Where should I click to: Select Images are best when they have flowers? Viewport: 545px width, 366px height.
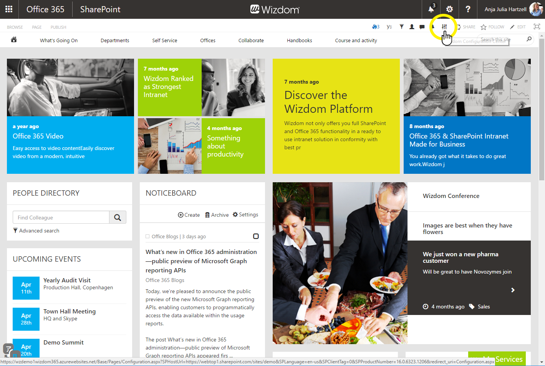coord(469,226)
